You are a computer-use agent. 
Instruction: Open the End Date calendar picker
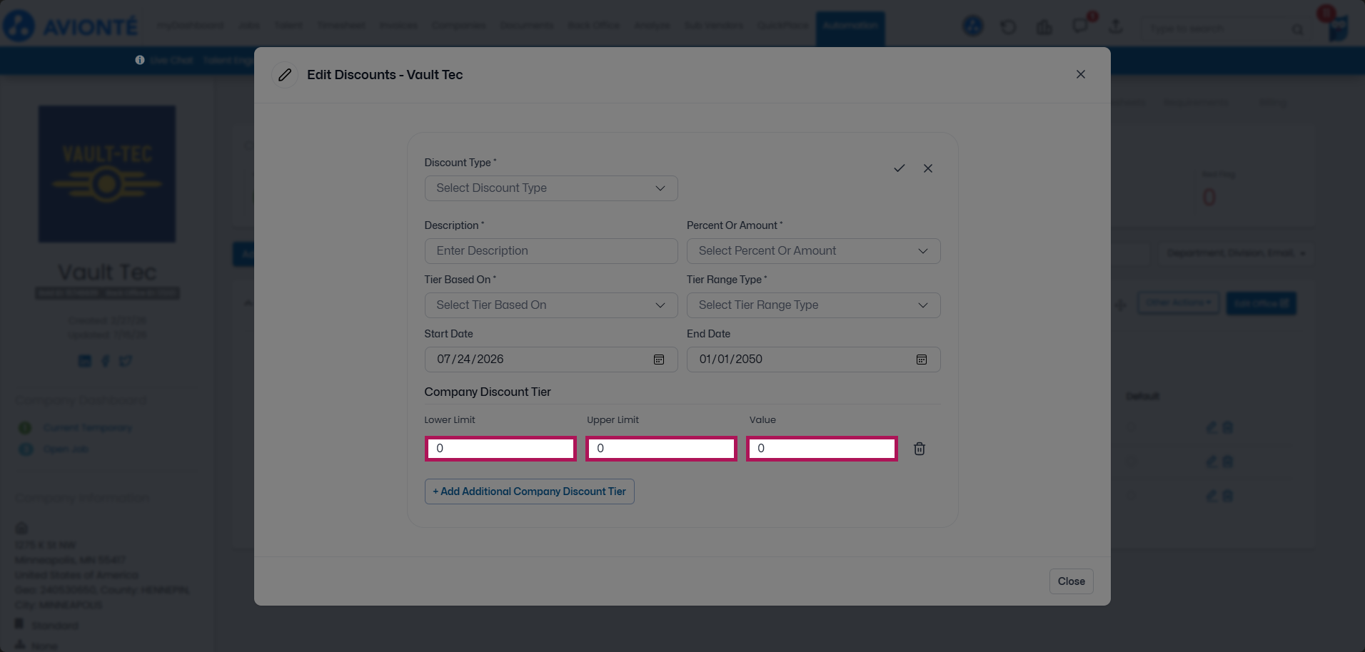(922, 360)
